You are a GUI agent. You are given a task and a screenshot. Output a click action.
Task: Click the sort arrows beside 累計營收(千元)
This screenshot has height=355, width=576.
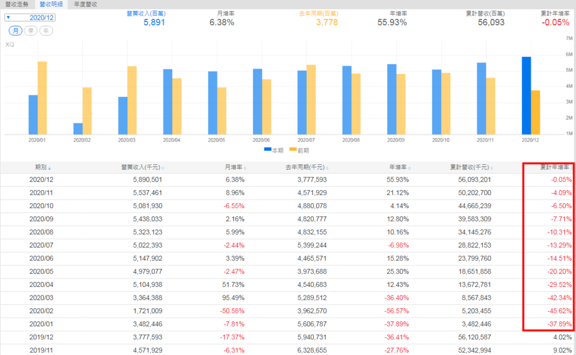coord(492,168)
